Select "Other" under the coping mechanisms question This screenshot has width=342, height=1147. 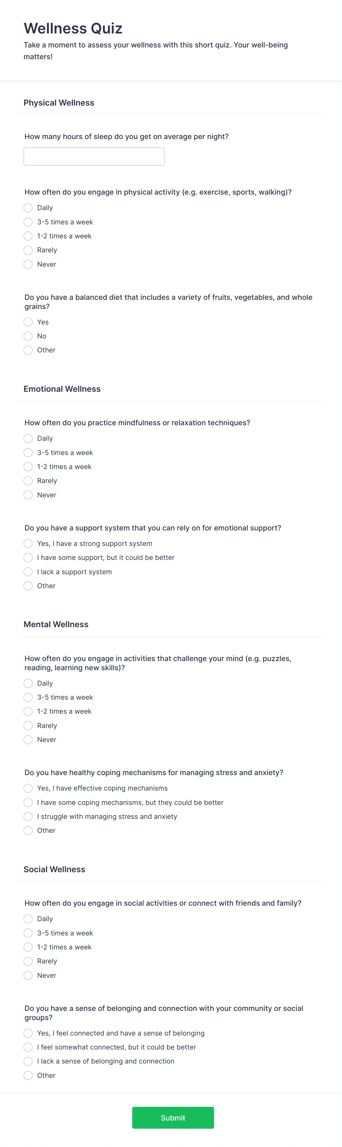[28, 830]
